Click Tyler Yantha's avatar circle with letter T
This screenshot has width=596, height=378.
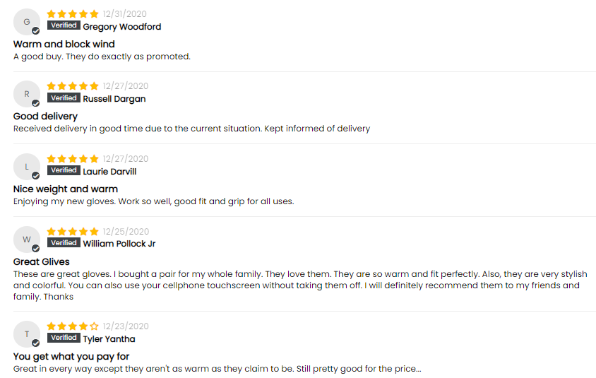pos(27,334)
